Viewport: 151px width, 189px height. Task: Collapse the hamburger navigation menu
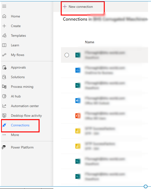4,6
